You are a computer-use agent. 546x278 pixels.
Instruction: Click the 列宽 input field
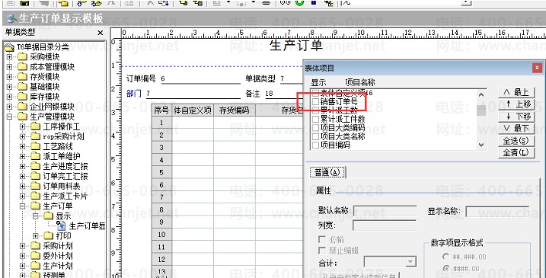[x=385, y=225]
